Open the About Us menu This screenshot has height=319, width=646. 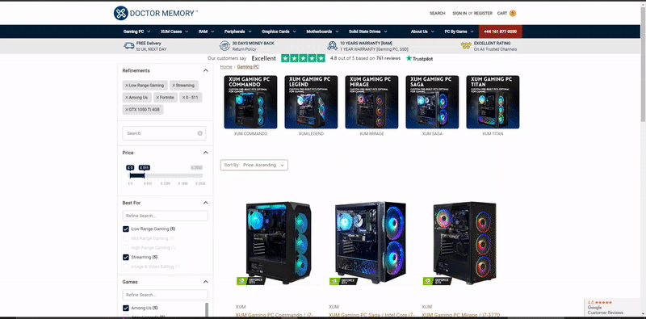[x=422, y=31]
